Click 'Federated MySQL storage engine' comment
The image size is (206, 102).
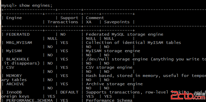(124, 34)
